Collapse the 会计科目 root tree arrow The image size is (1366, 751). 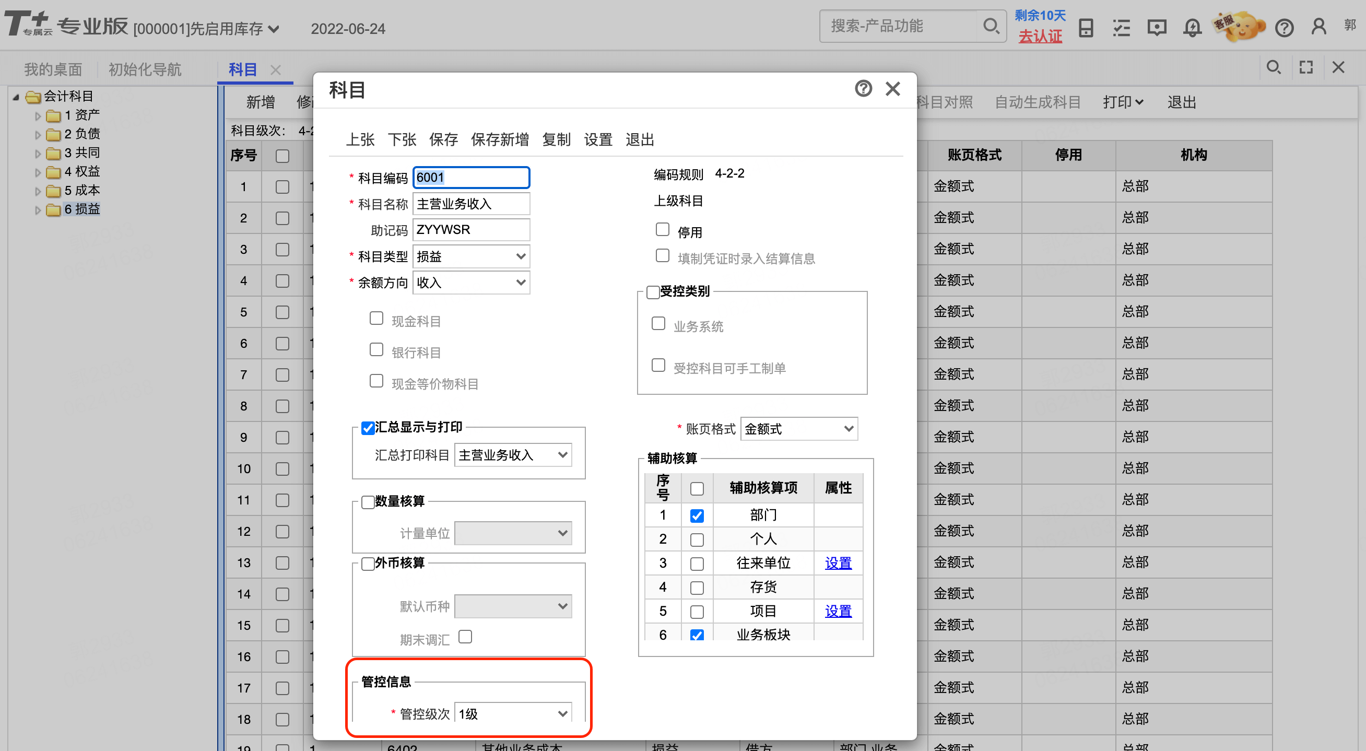point(16,97)
